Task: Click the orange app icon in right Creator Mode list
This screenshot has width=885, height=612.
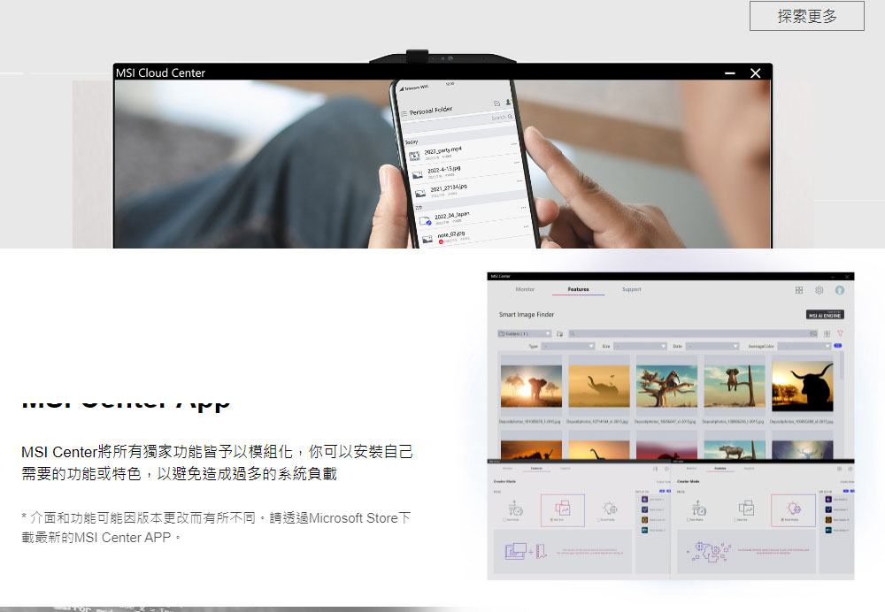Action: click(x=828, y=519)
